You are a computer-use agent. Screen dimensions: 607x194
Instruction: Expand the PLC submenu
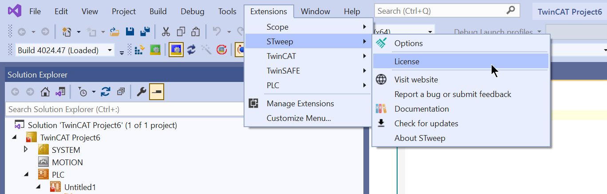point(308,85)
